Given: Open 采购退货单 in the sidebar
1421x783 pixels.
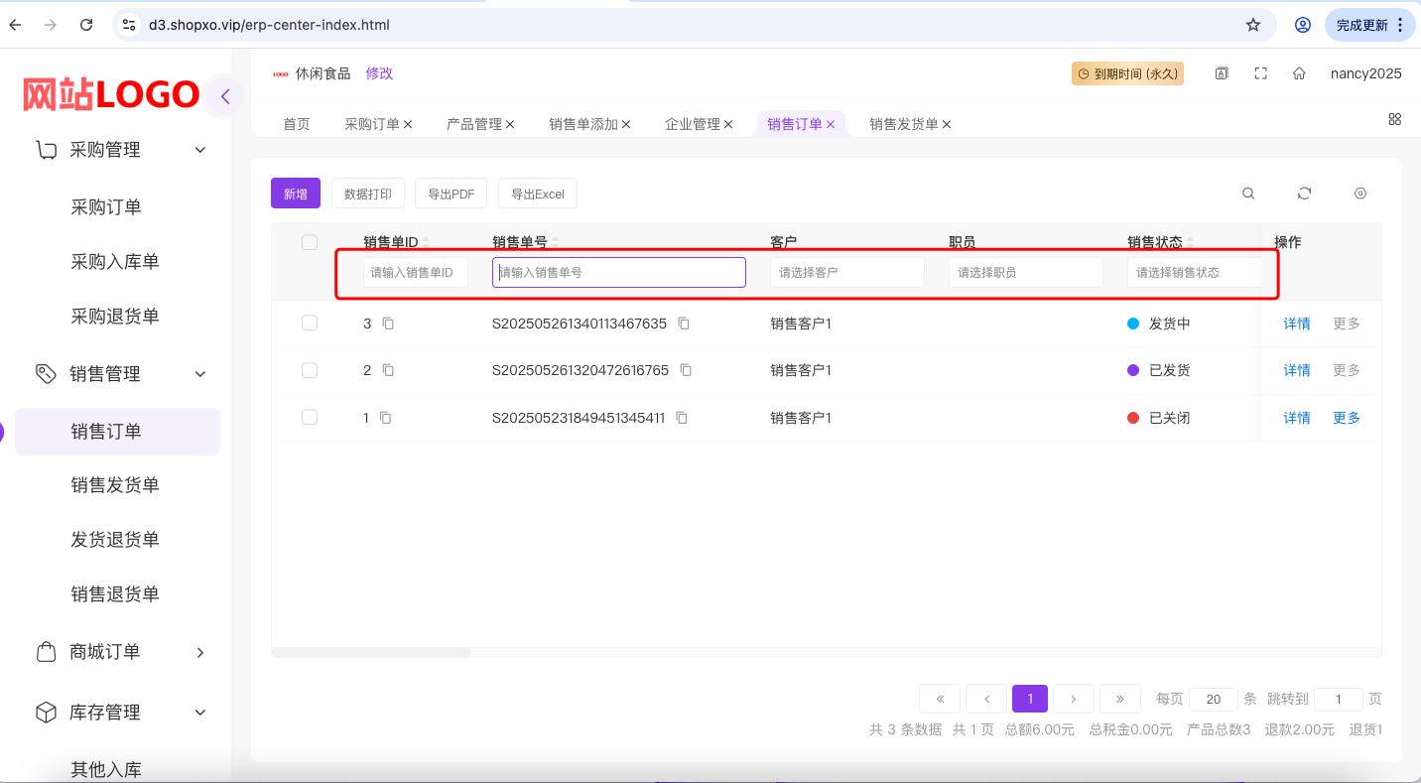Looking at the screenshot, I should pos(115,317).
